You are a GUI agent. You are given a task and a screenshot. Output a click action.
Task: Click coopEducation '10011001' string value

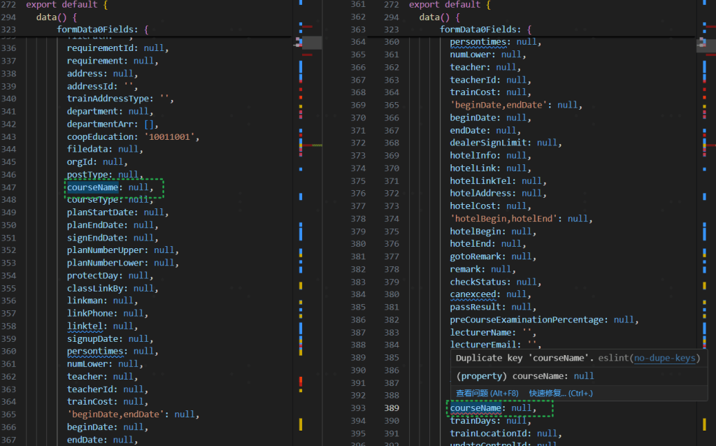(171, 137)
